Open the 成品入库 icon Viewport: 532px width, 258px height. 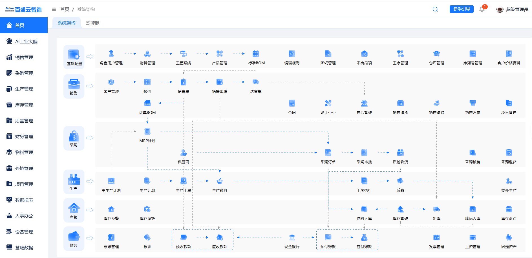(x=473, y=209)
